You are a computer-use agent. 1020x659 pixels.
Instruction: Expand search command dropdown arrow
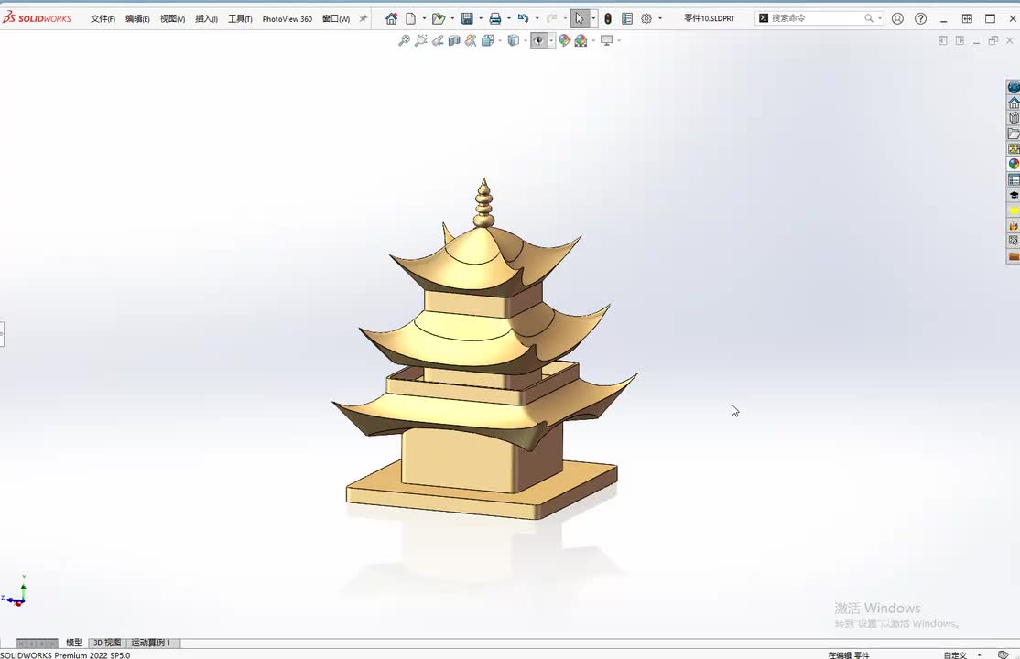pos(880,19)
